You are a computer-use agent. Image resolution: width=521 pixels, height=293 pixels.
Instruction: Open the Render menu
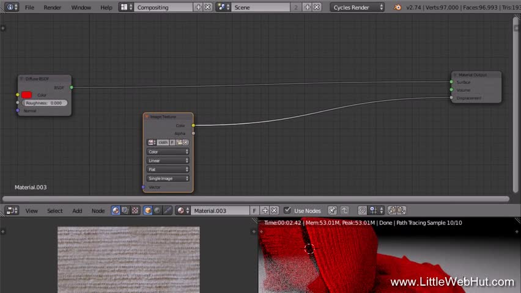53,7
